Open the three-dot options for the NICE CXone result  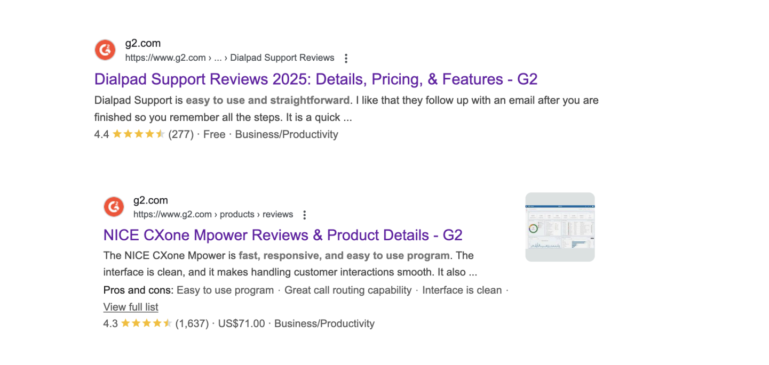point(304,214)
